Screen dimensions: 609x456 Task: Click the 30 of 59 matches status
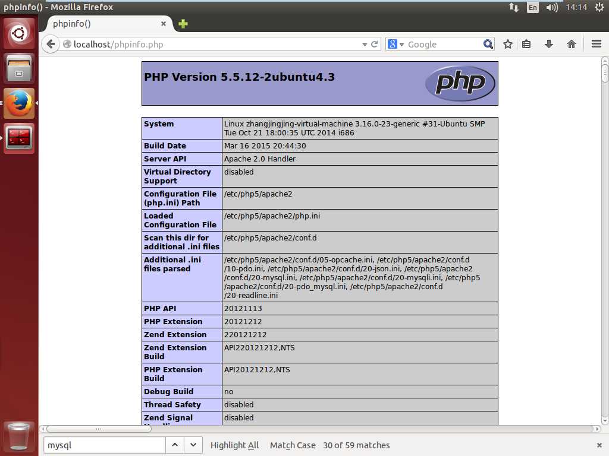[356, 445]
